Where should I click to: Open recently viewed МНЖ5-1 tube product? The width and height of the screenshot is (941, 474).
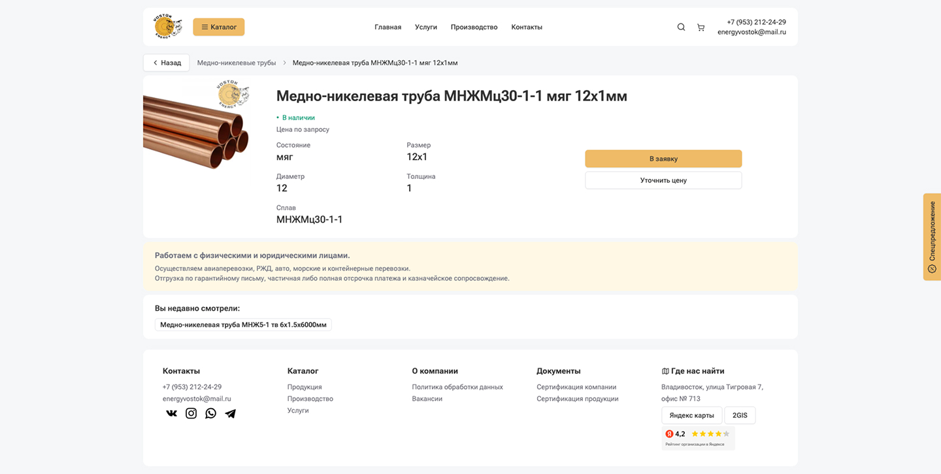point(243,324)
